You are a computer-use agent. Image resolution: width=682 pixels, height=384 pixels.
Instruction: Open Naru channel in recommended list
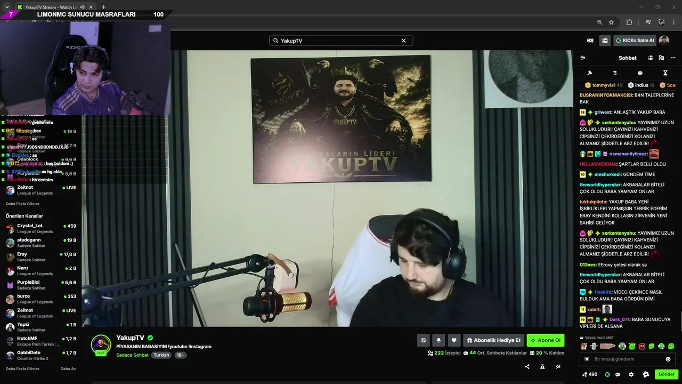pyautogui.click(x=41, y=271)
